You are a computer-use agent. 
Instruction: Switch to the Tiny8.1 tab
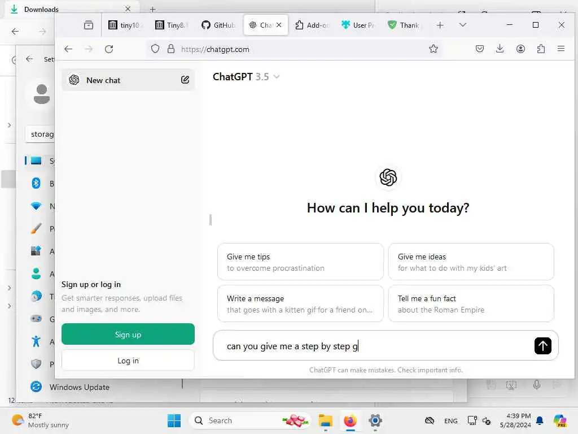point(172,25)
